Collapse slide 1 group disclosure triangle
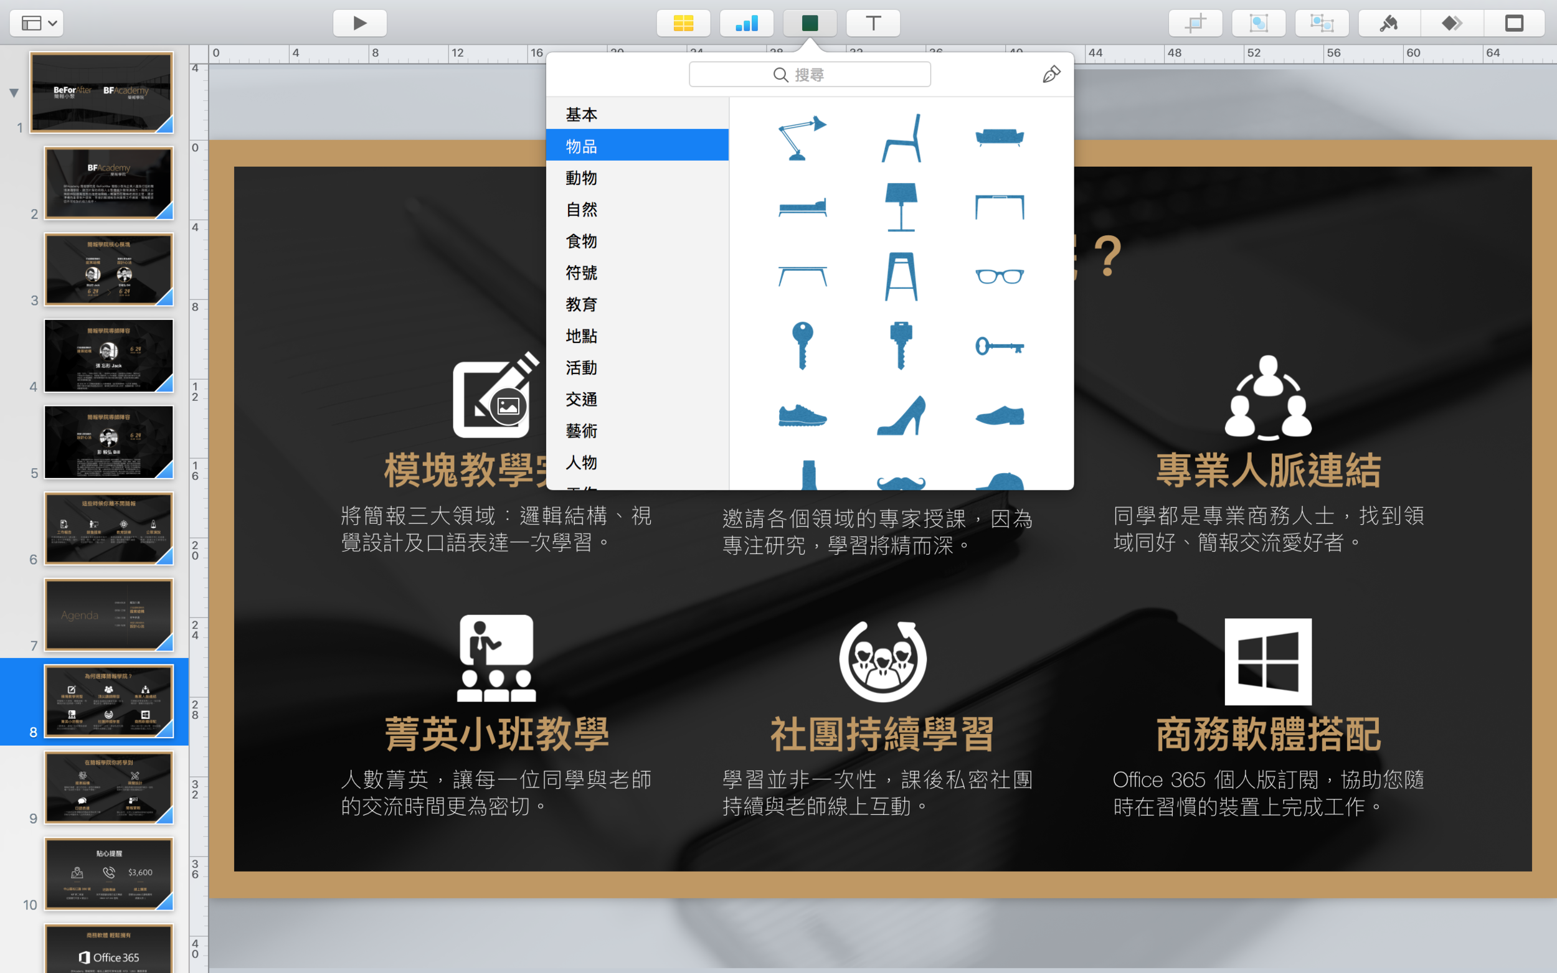This screenshot has width=1557, height=973. click(14, 93)
